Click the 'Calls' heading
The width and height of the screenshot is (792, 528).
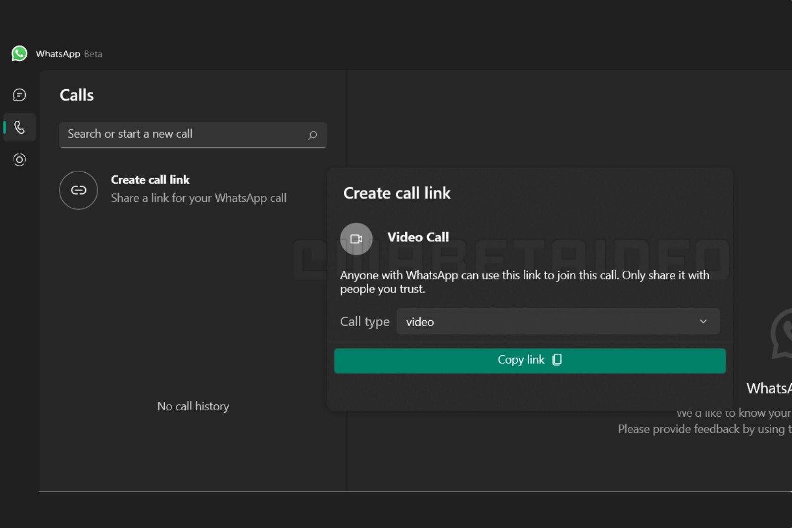77,95
